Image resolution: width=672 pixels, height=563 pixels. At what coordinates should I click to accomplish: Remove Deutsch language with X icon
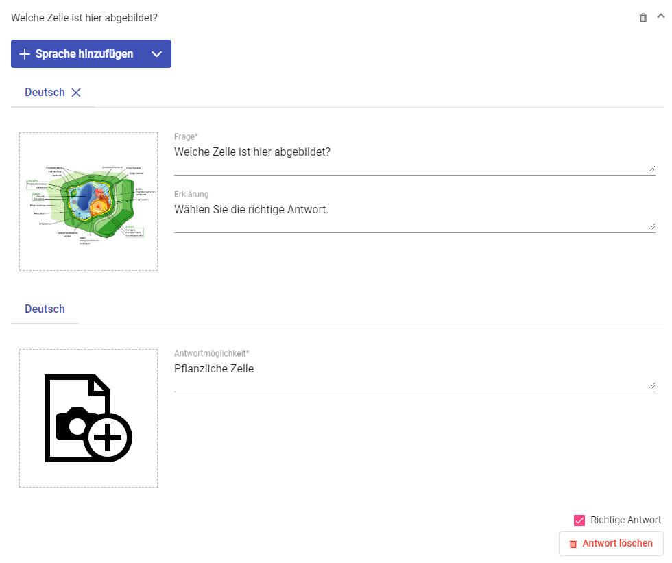pos(76,93)
